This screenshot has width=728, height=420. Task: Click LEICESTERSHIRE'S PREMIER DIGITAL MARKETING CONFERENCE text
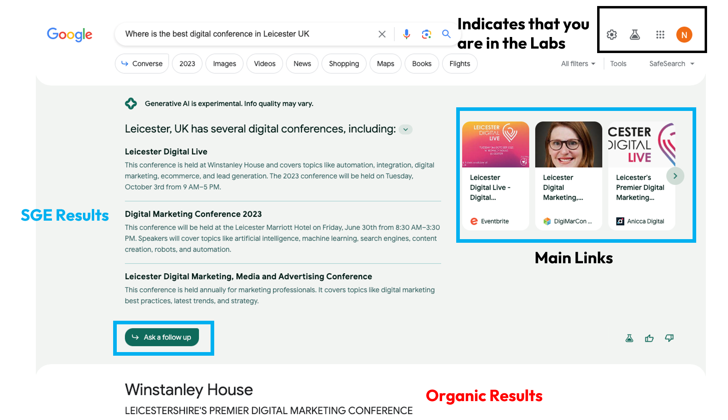pyautogui.click(x=269, y=410)
